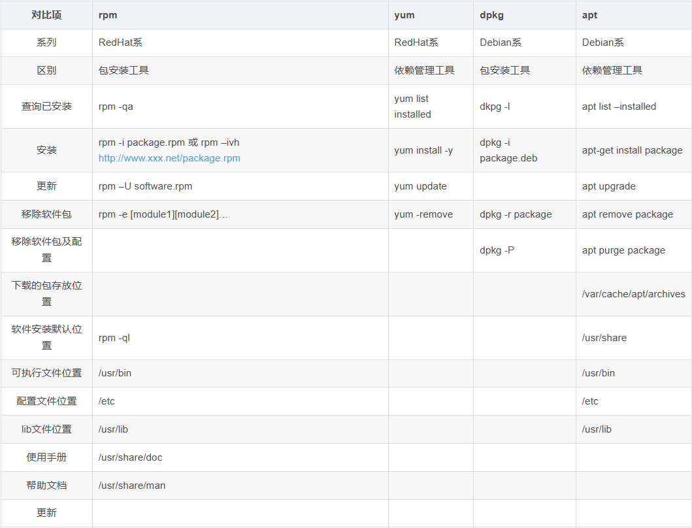Select the "yum install -y" text
The image size is (692, 528).
pyautogui.click(x=423, y=150)
